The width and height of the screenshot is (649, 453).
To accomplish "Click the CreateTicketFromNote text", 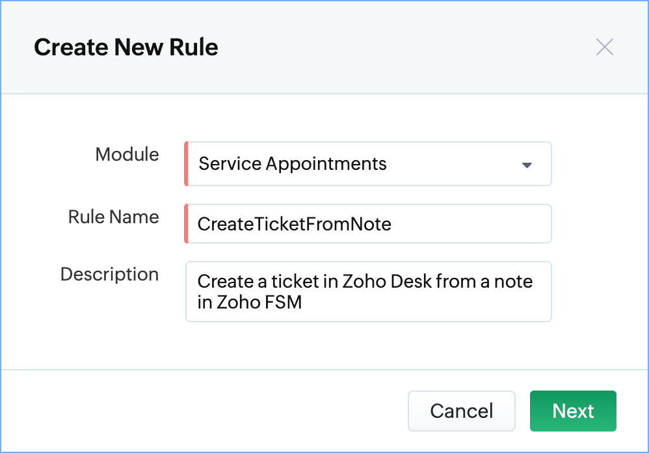I will 295,225.
